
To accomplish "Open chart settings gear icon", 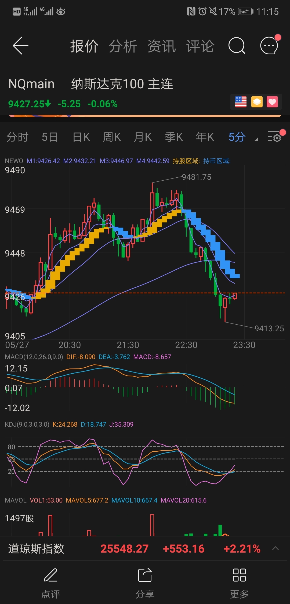I will [x=274, y=137].
